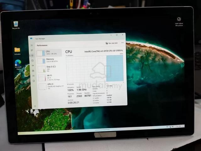Select the Wi-Fi performance item
This screenshot has height=151, width=201.
click(50, 77)
